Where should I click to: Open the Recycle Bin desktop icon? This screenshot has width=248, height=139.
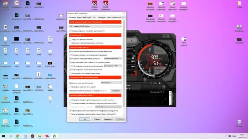click(x=239, y=123)
